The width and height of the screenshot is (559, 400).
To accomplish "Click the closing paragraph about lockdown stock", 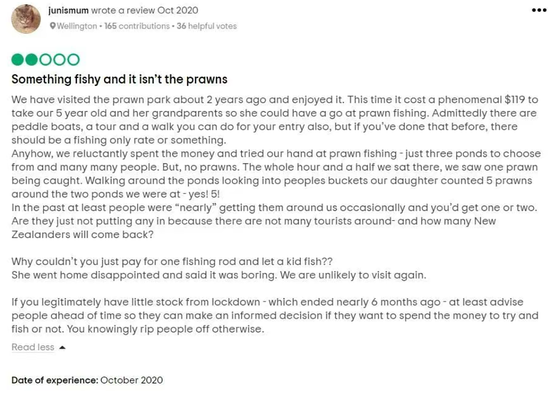I will click(x=274, y=316).
